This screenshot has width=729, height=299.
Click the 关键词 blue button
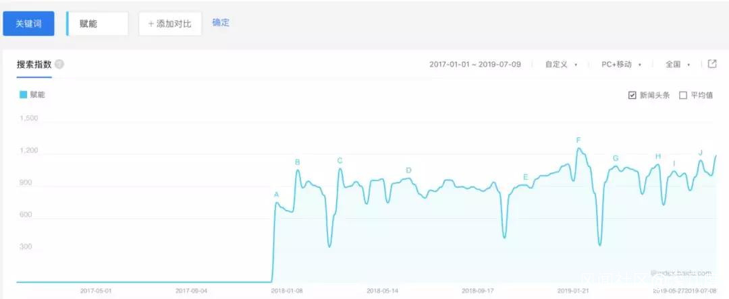pos(29,24)
